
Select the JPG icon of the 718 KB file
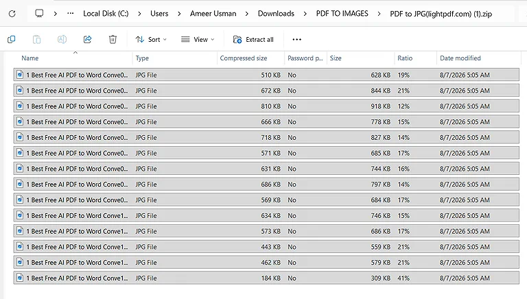pos(20,137)
